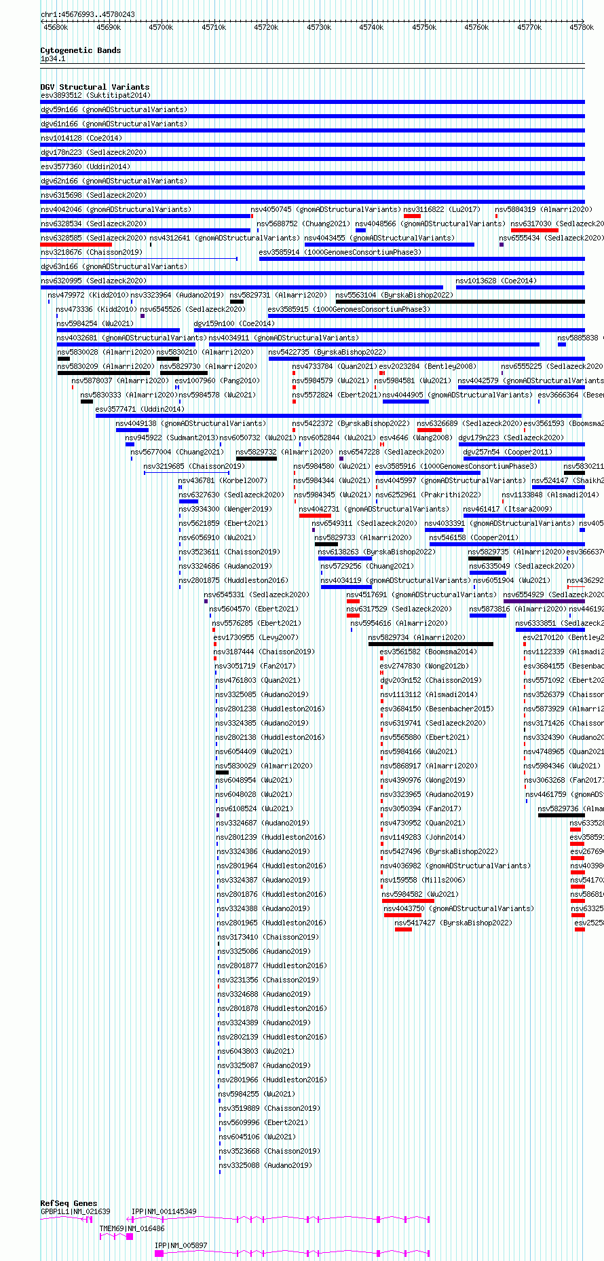This screenshot has width=604, height=1261.
Task: Click variant label dgv159n100 (Coe2014)
Action: coord(234,323)
